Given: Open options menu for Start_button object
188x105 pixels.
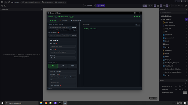Looking at the screenshot, I should pos(186,22).
